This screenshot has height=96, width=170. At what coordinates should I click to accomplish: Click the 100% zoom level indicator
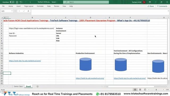tap(167, 90)
